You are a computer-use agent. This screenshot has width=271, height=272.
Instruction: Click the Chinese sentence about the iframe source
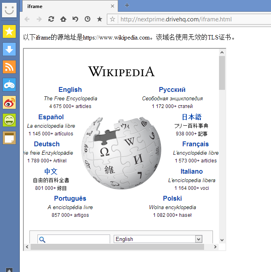[129, 37]
